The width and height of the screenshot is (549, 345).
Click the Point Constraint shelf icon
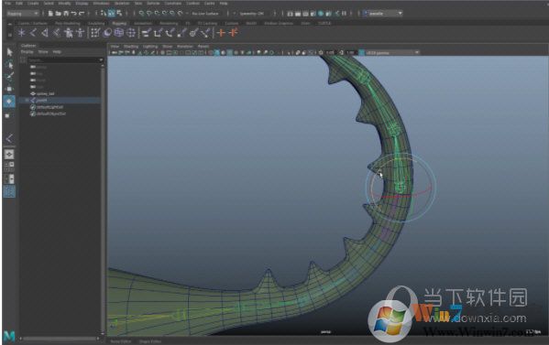(x=158, y=33)
